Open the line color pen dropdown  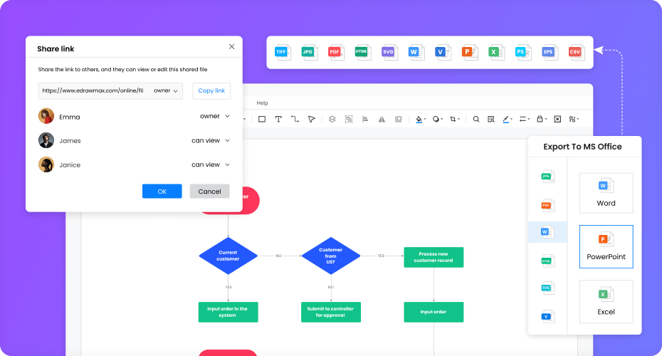pos(508,119)
